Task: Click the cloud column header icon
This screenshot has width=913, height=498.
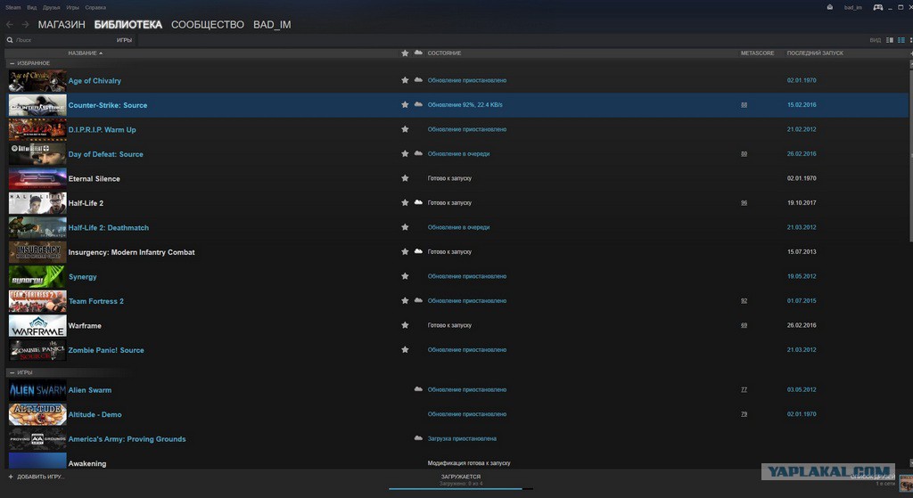Action: point(418,53)
